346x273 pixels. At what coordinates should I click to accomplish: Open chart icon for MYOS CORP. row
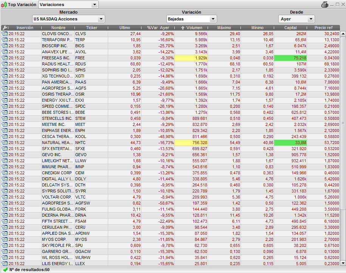point(5,239)
